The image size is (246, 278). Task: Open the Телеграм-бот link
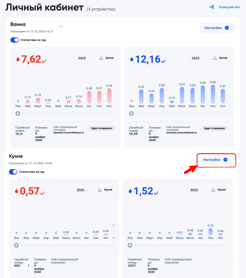(229, 7)
